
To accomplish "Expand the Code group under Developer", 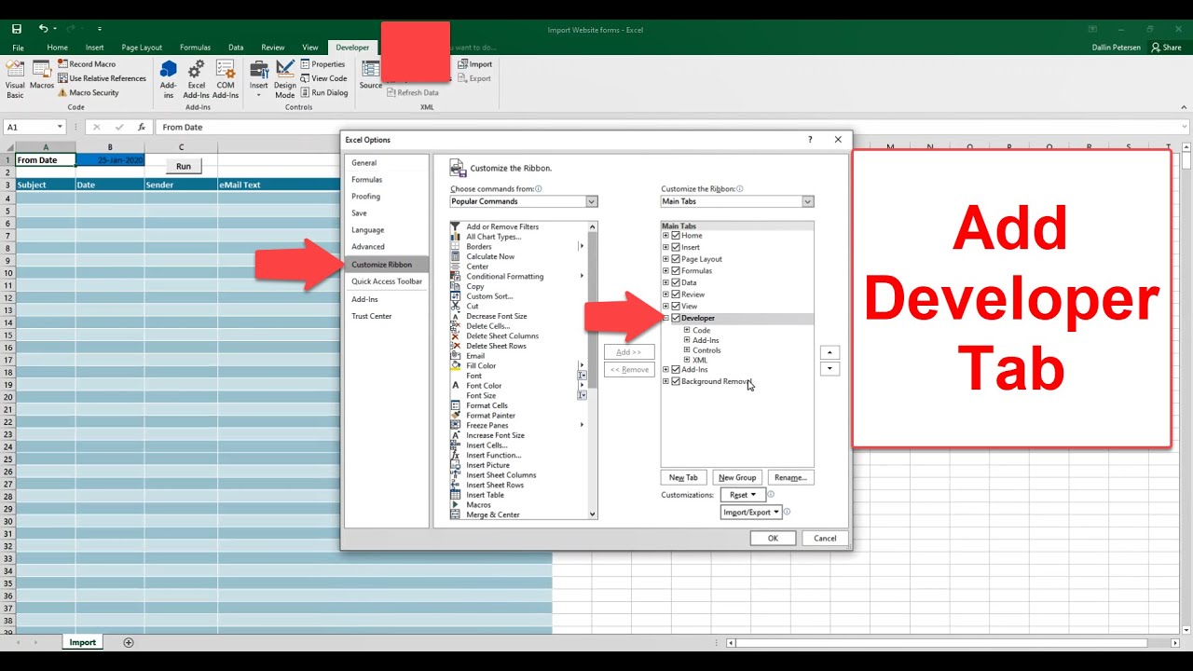I will [x=687, y=330].
